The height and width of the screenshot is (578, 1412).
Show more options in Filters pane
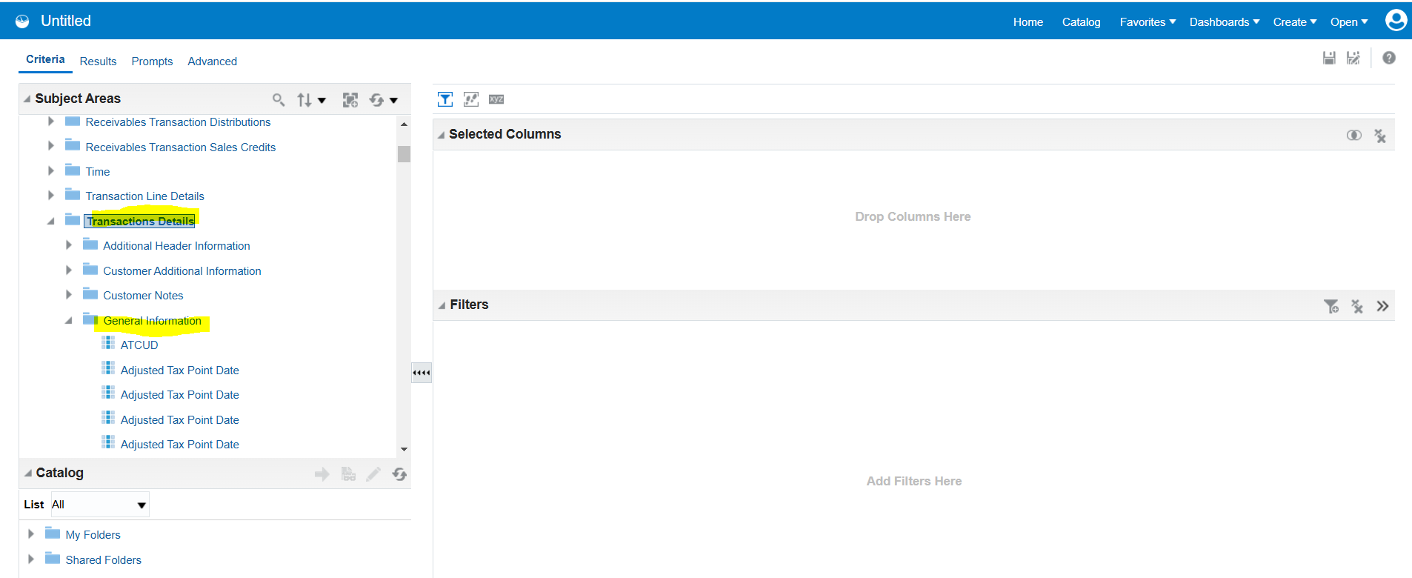1382,306
